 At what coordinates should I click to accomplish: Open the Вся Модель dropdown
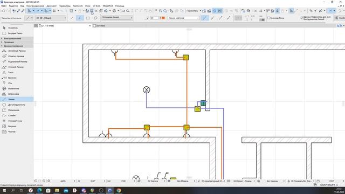(x=183, y=181)
